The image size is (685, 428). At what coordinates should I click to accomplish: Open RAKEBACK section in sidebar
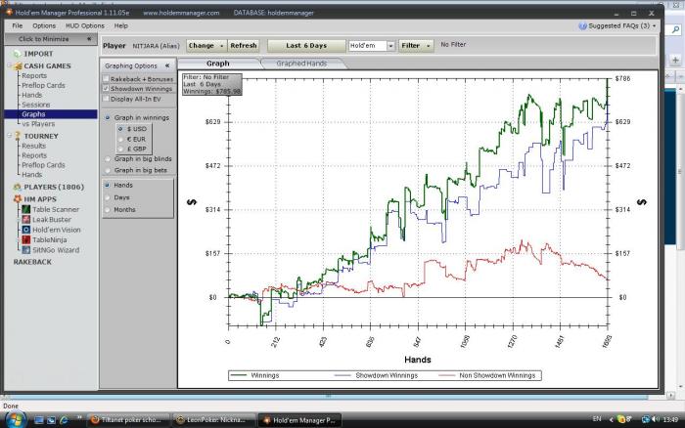point(32,262)
